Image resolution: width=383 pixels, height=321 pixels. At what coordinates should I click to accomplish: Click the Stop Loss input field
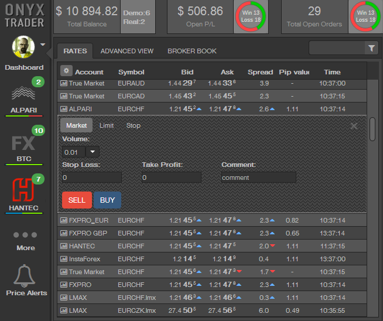click(92, 177)
